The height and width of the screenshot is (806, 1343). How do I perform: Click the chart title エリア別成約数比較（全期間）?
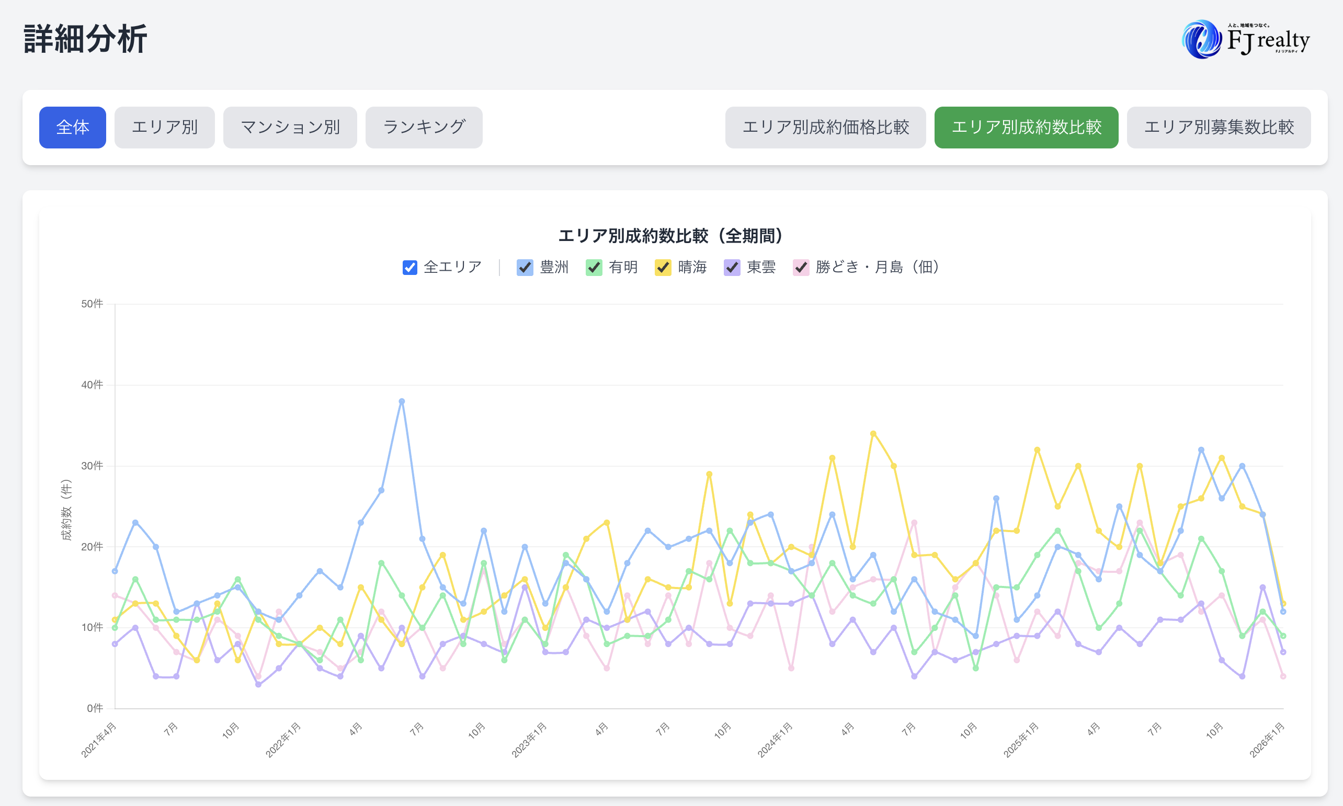pyautogui.click(x=671, y=236)
